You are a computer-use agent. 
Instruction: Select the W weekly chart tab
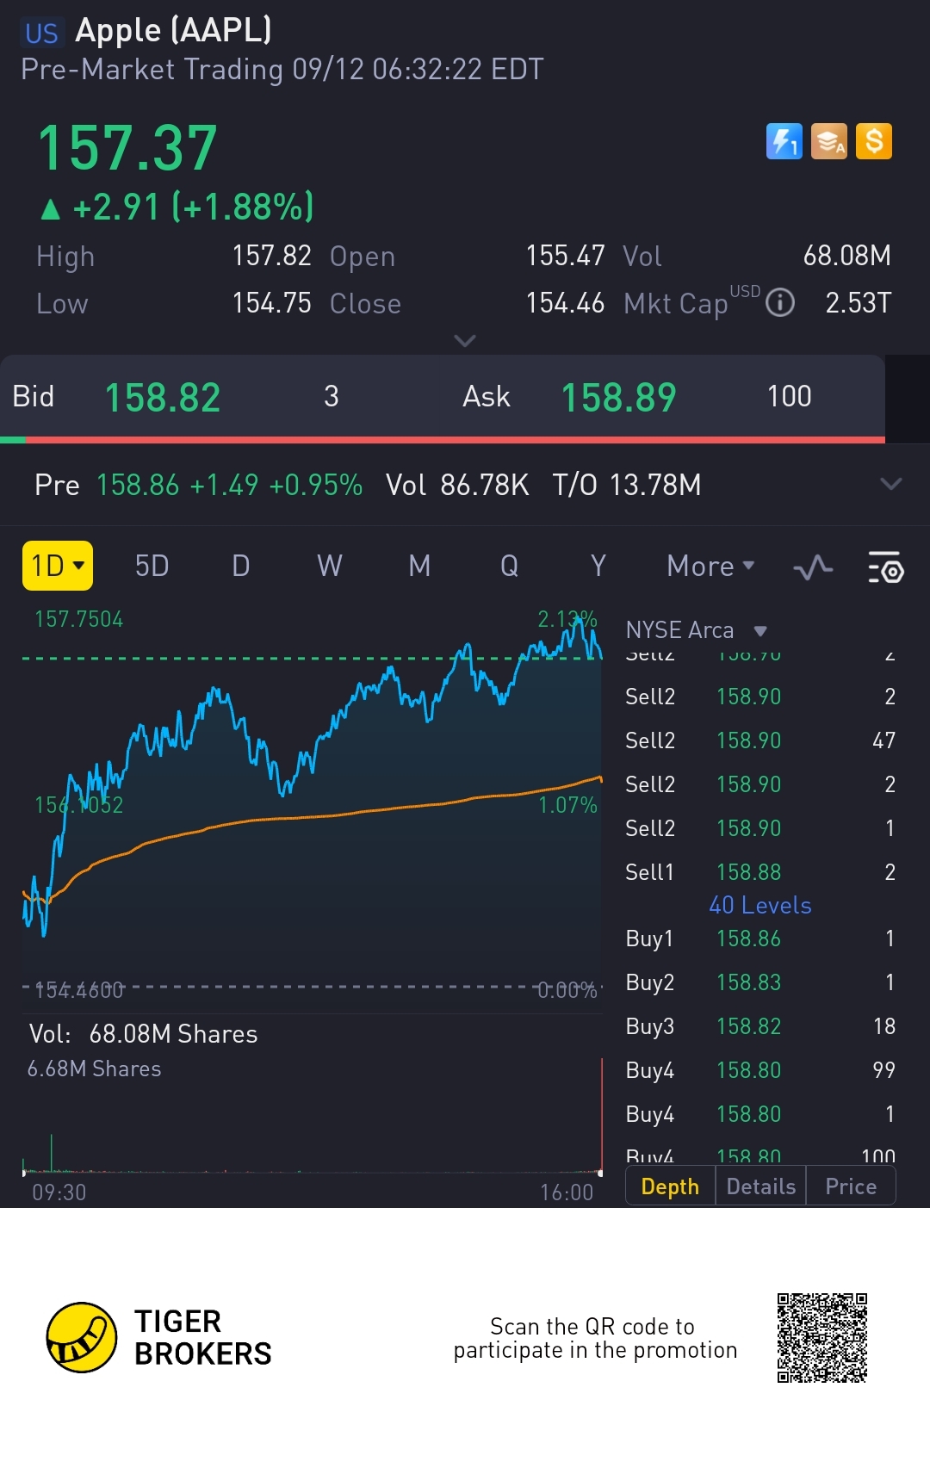point(330,567)
